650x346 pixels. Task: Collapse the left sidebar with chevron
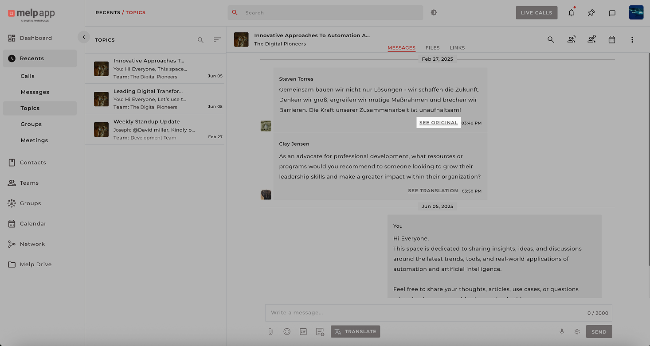84,37
